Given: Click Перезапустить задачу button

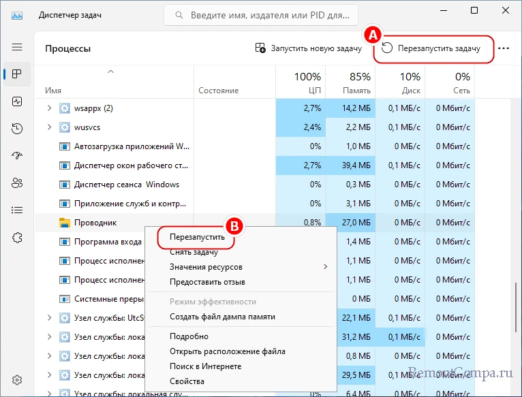Looking at the screenshot, I should tap(433, 48).
